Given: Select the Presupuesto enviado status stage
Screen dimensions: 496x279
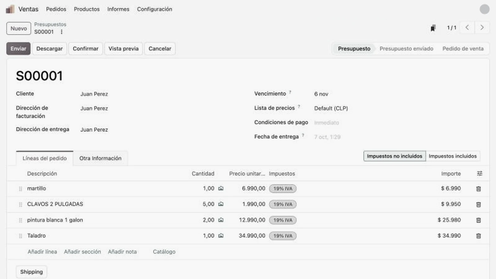Looking at the screenshot, I should point(406,49).
